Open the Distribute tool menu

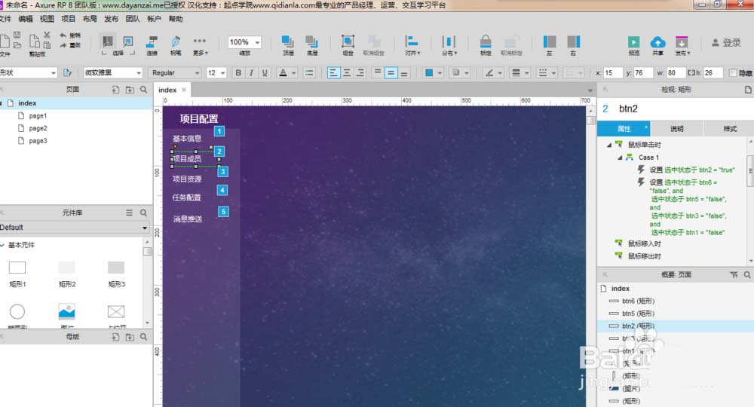coord(449,44)
